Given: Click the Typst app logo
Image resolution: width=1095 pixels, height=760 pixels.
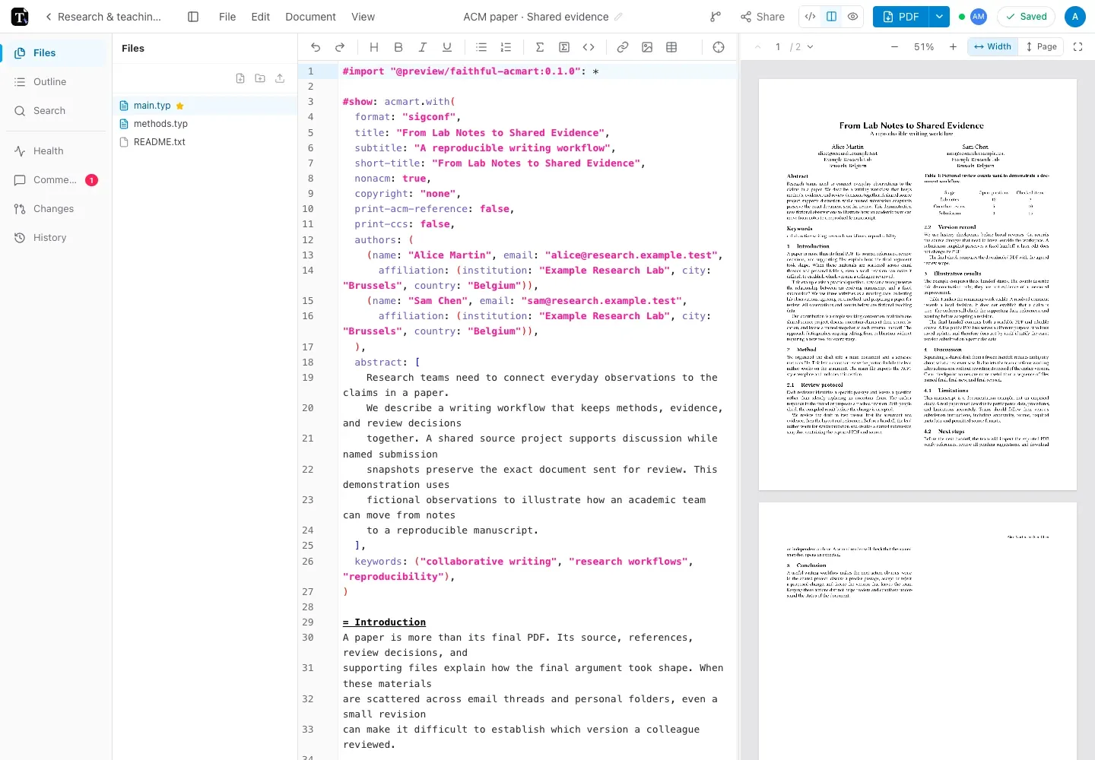Looking at the screenshot, I should [20, 17].
